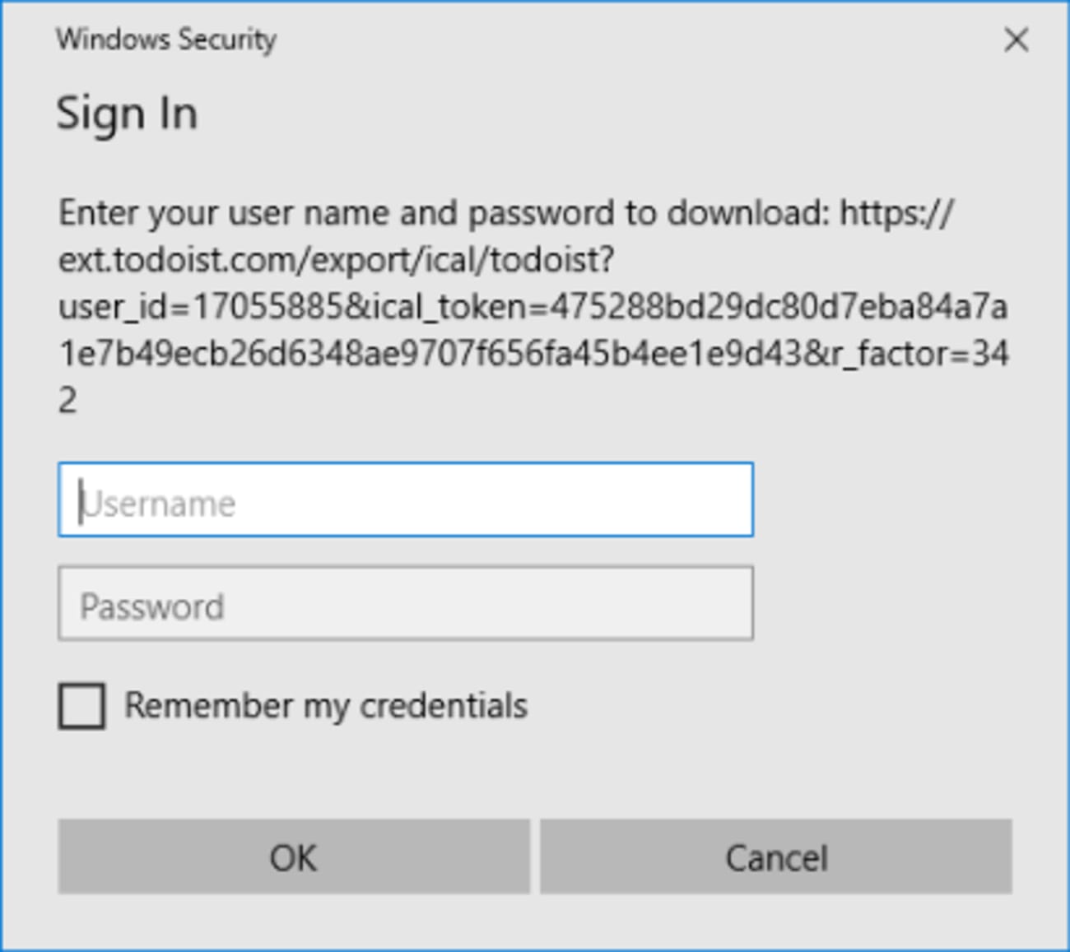Click the OK button to sign in
The height and width of the screenshot is (952, 1070).
pos(294,857)
